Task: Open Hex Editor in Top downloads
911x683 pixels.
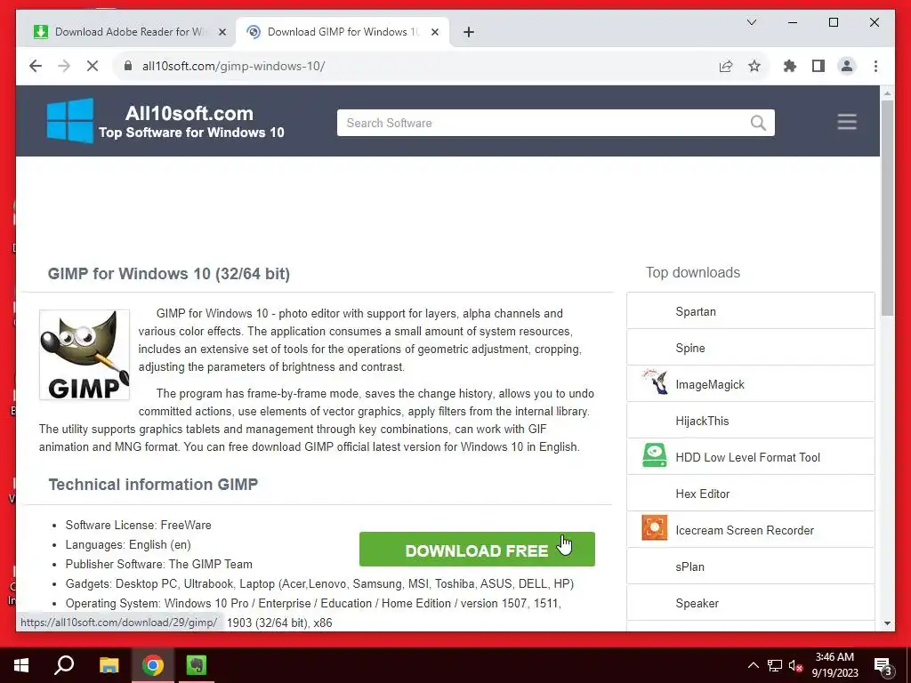Action: pos(703,494)
